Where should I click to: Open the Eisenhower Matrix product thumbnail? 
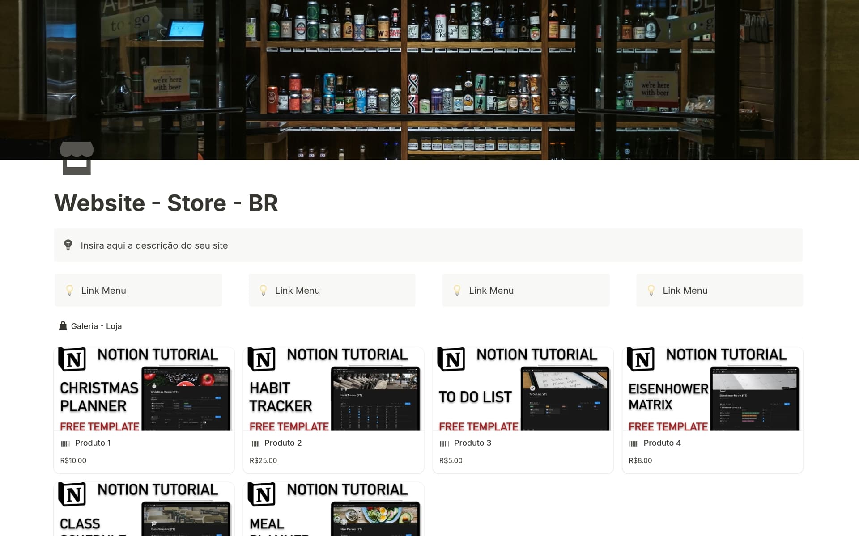pos(712,389)
